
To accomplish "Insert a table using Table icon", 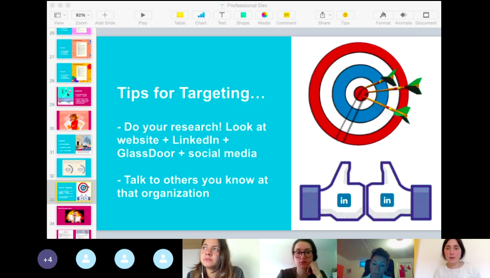I will pos(180,15).
